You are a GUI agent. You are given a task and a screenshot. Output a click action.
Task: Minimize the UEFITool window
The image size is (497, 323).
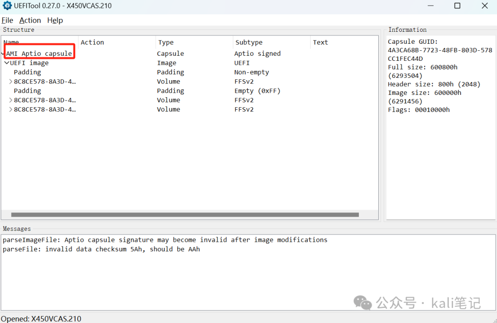[430, 6]
